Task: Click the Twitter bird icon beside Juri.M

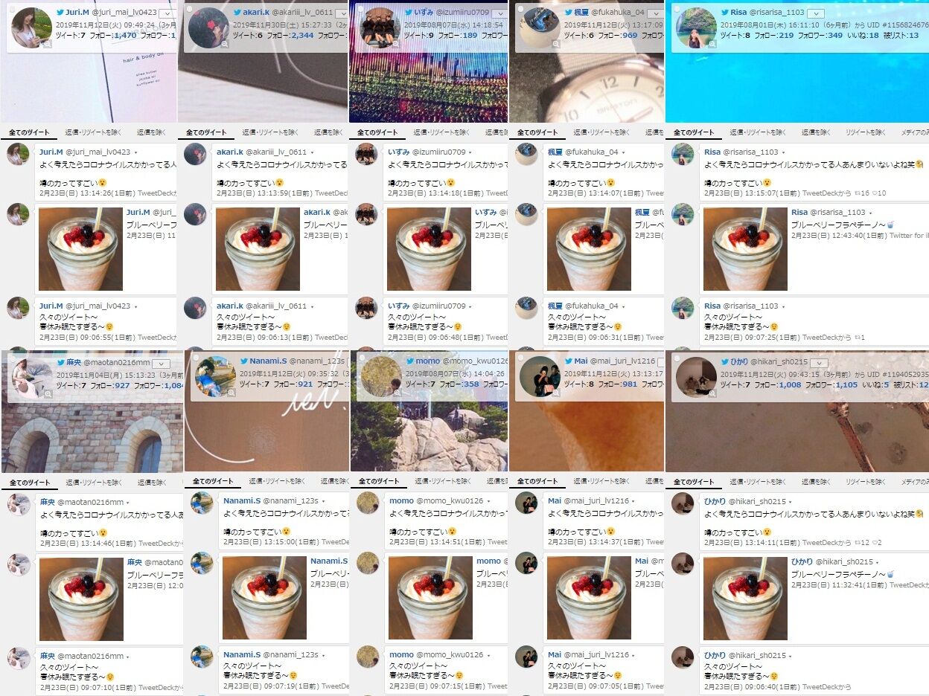Action: pos(60,13)
